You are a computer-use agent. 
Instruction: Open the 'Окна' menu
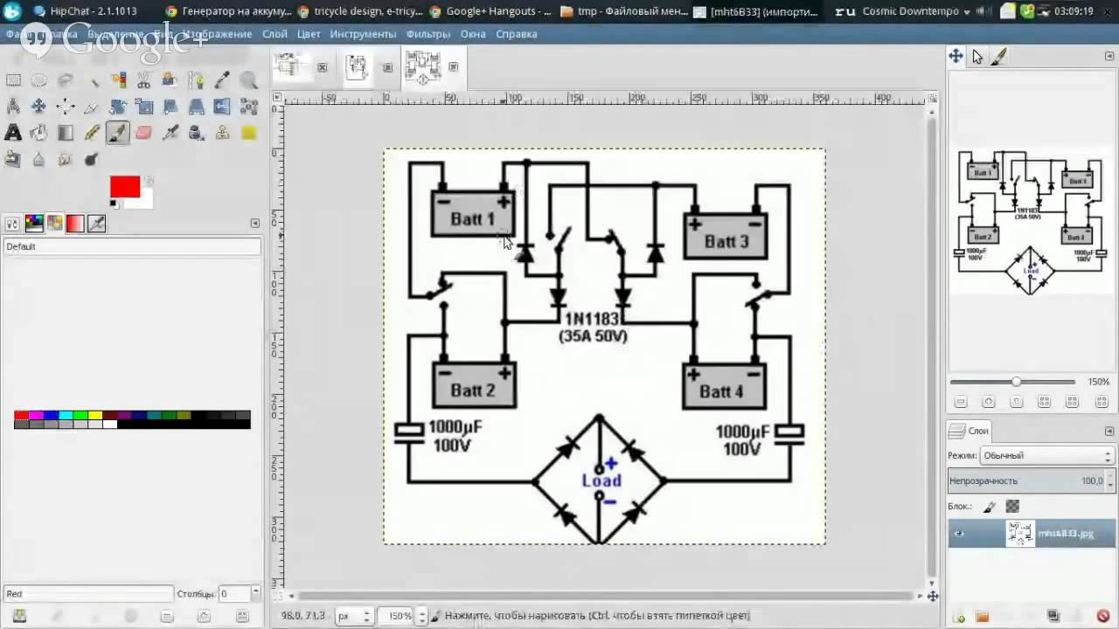[x=473, y=34]
